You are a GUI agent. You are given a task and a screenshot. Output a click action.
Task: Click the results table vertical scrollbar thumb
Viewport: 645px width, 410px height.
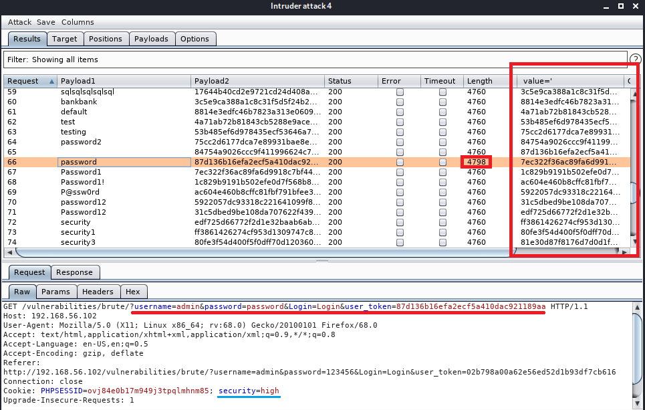634,194
